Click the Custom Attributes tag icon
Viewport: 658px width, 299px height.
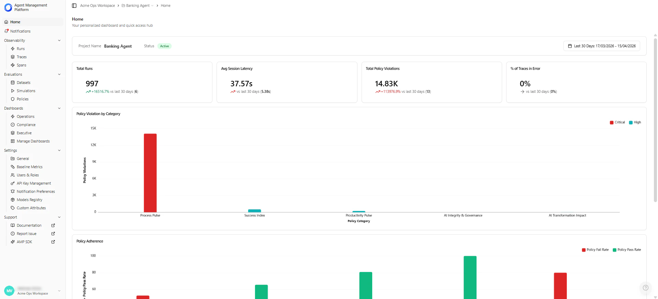(13, 208)
